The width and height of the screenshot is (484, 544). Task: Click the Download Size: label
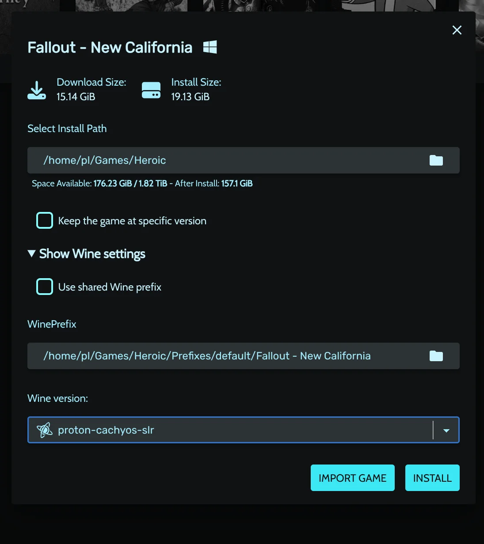click(91, 82)
